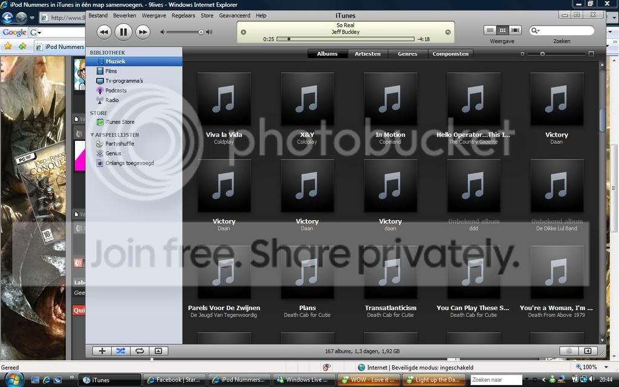The width and height of the screenshot is (619, 387).
Task: Toggle shuffle playback
Action: [121, 351]
